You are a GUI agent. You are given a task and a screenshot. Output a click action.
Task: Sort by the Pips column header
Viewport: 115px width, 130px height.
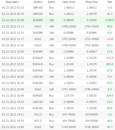pyautogui.click(x=110, y=2)
